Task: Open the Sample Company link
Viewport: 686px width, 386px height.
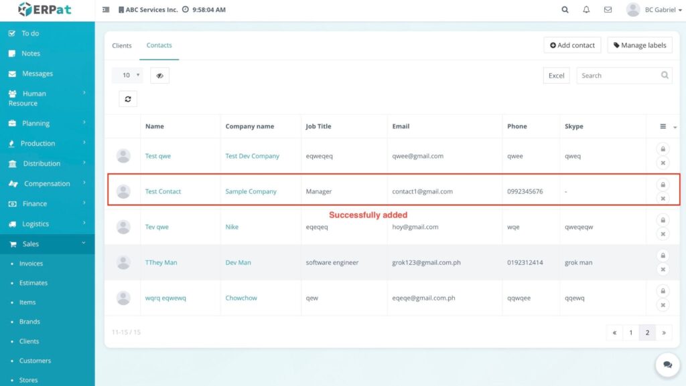Action: click(x=251, y=191)
